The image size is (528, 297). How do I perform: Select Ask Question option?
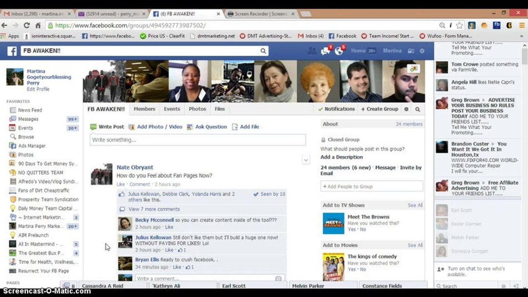[207, 127]
